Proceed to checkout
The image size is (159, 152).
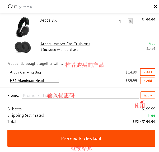coord(81,138)
